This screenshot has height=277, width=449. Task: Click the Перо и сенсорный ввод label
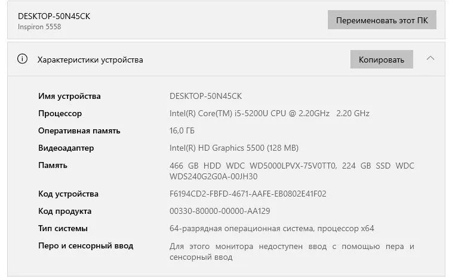coord(85,246)
